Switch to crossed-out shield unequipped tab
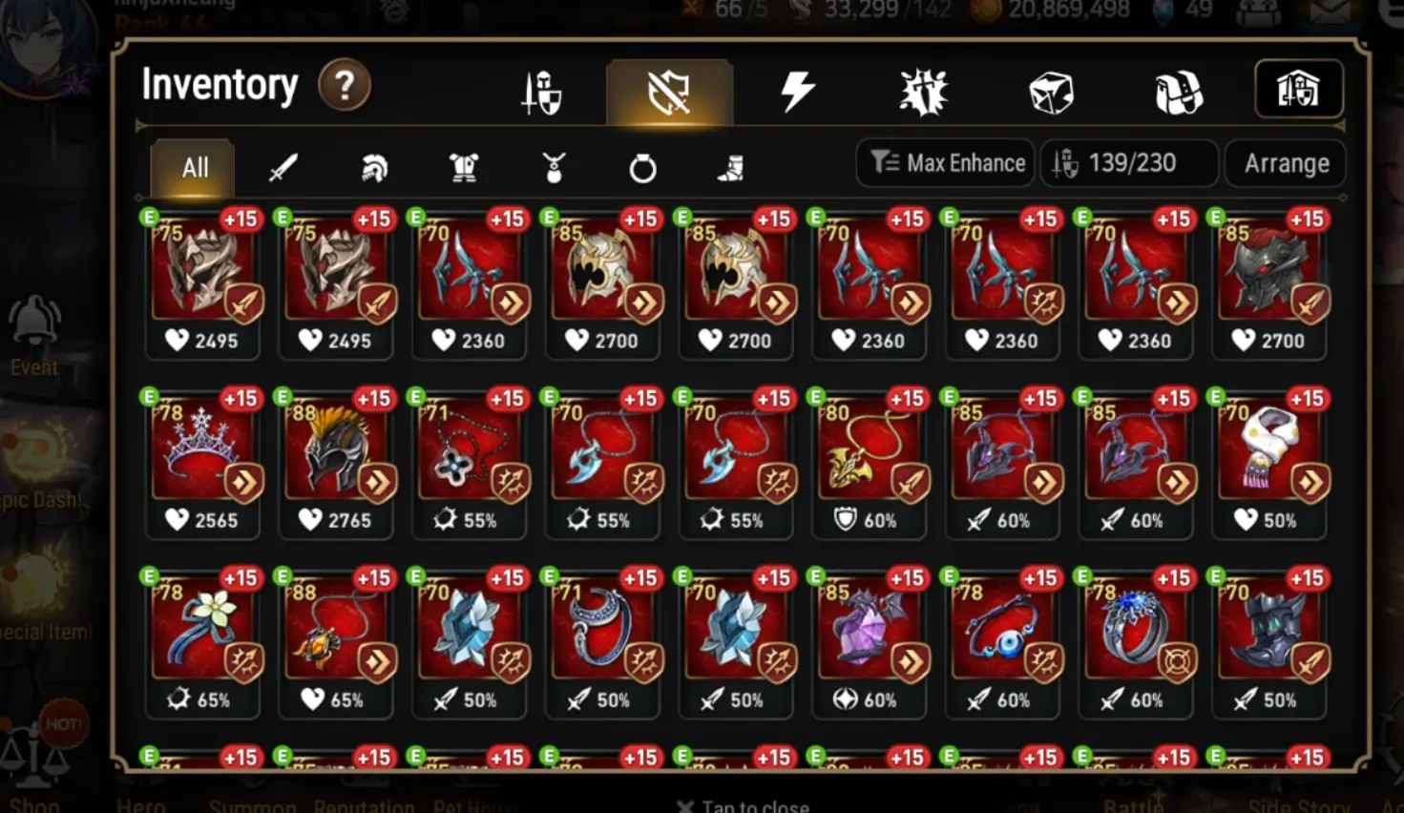 pos(669,93)
